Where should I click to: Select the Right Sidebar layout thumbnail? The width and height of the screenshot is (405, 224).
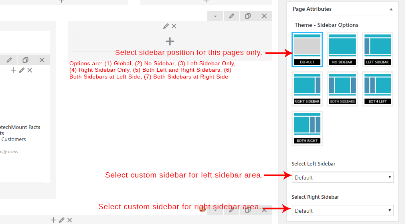pyautogui.click(x=307, y=89)
